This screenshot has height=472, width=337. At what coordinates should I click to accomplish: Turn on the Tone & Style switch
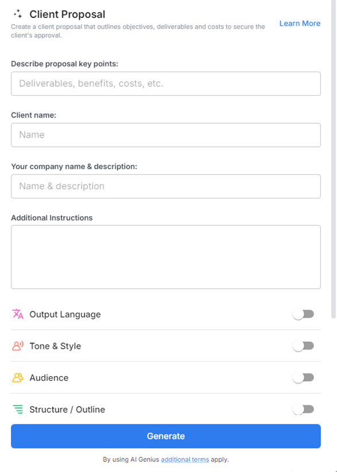[x=303, y=346]
